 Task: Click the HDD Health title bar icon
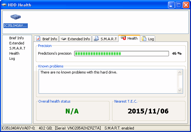click(4, 5)
